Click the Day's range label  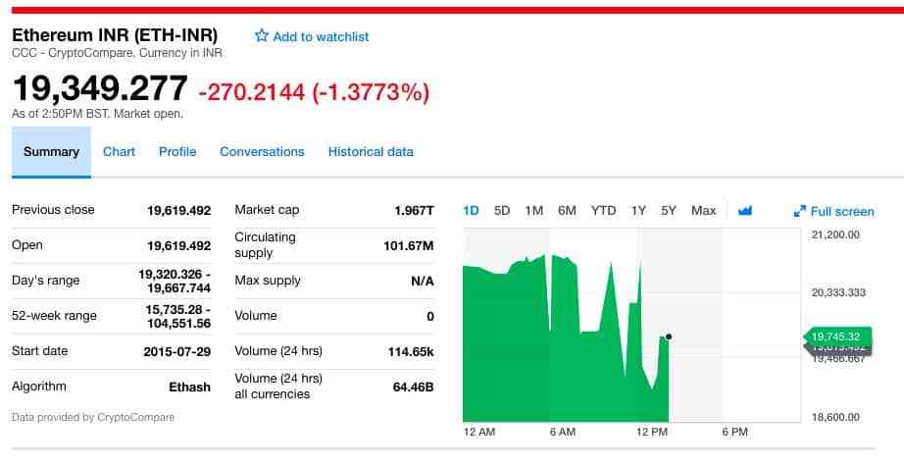pyautogui.click(x=45, y=281)
